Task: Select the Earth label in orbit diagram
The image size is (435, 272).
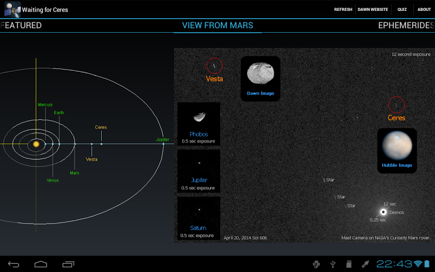Action: pos(59,113)
